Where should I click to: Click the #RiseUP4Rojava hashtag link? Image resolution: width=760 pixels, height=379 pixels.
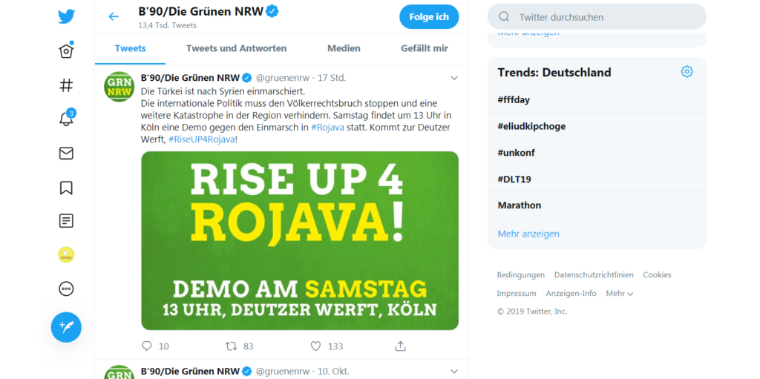pyautogui.click(x=202, y=139)
